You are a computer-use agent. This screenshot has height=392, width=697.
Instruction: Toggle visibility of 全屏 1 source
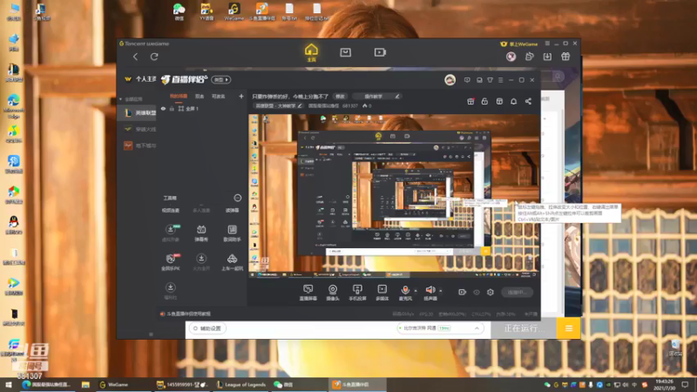pyautogui.click(x=163, y=108)
